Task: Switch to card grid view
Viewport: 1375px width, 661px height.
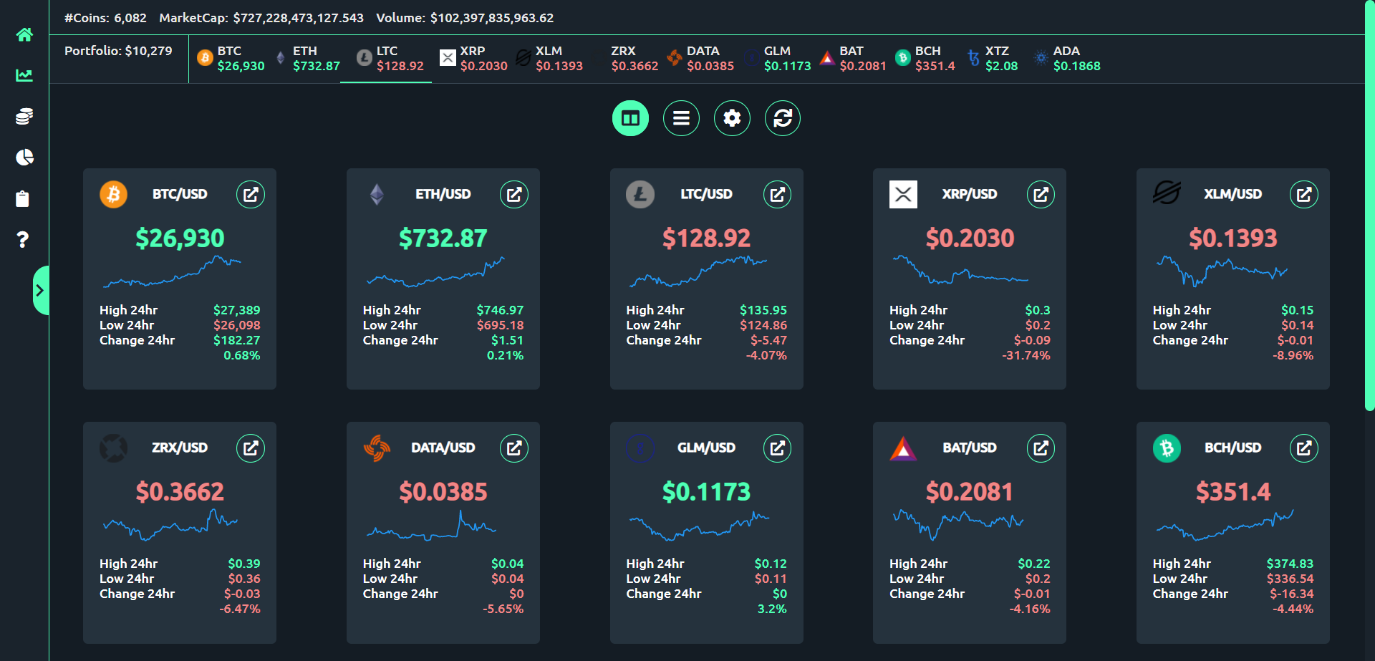Action: click(630, 118)
